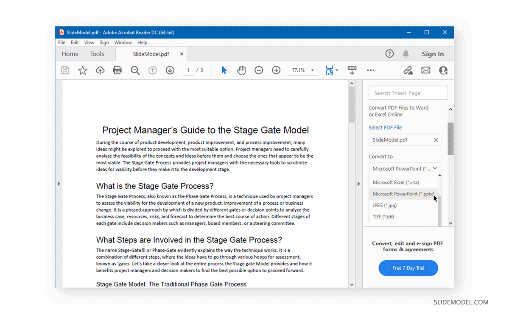
Task: Open the Sign In page
Action: coord(433,54)
